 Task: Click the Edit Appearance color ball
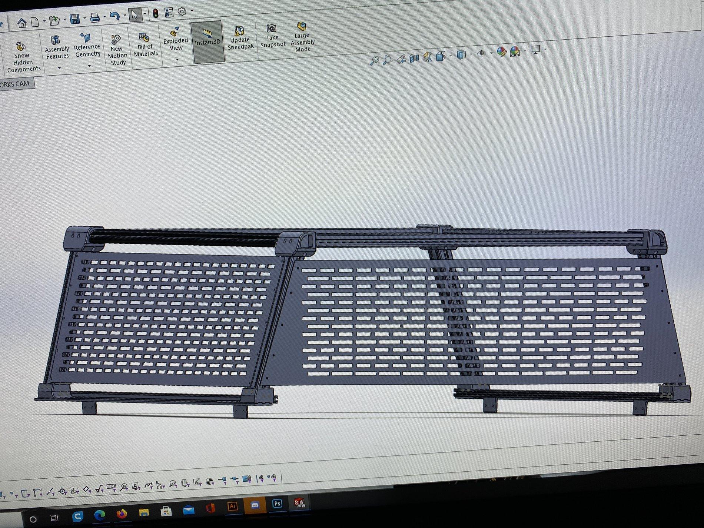pos(501,52)
